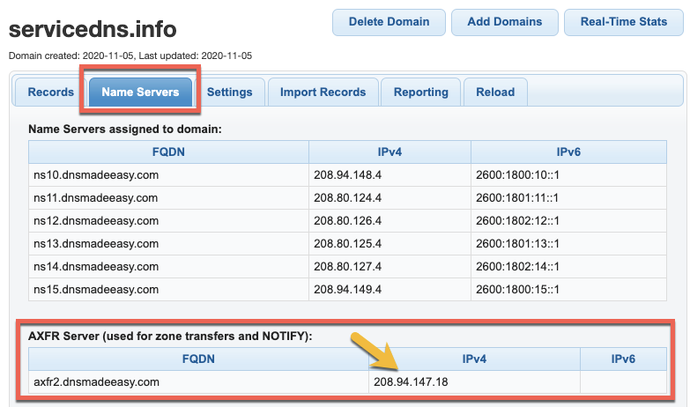Switch to the Records tab
690x407 pixels.
click(x=50, y=92)
